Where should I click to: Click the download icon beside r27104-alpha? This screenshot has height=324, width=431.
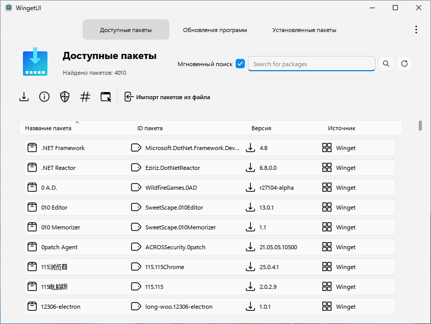(250, 188)
